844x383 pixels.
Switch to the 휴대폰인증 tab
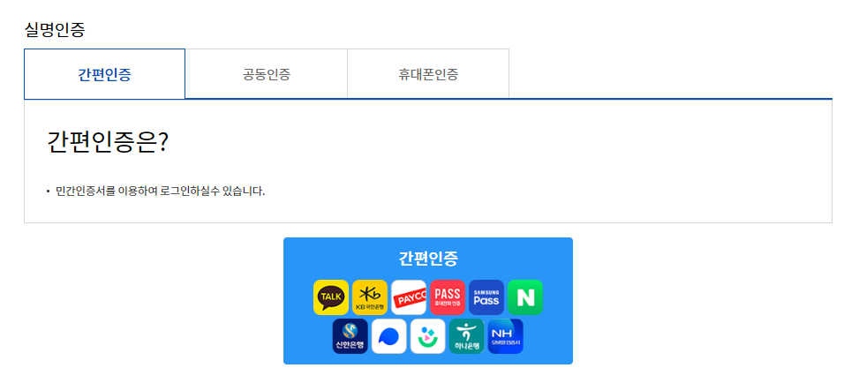tap(428, 74)
